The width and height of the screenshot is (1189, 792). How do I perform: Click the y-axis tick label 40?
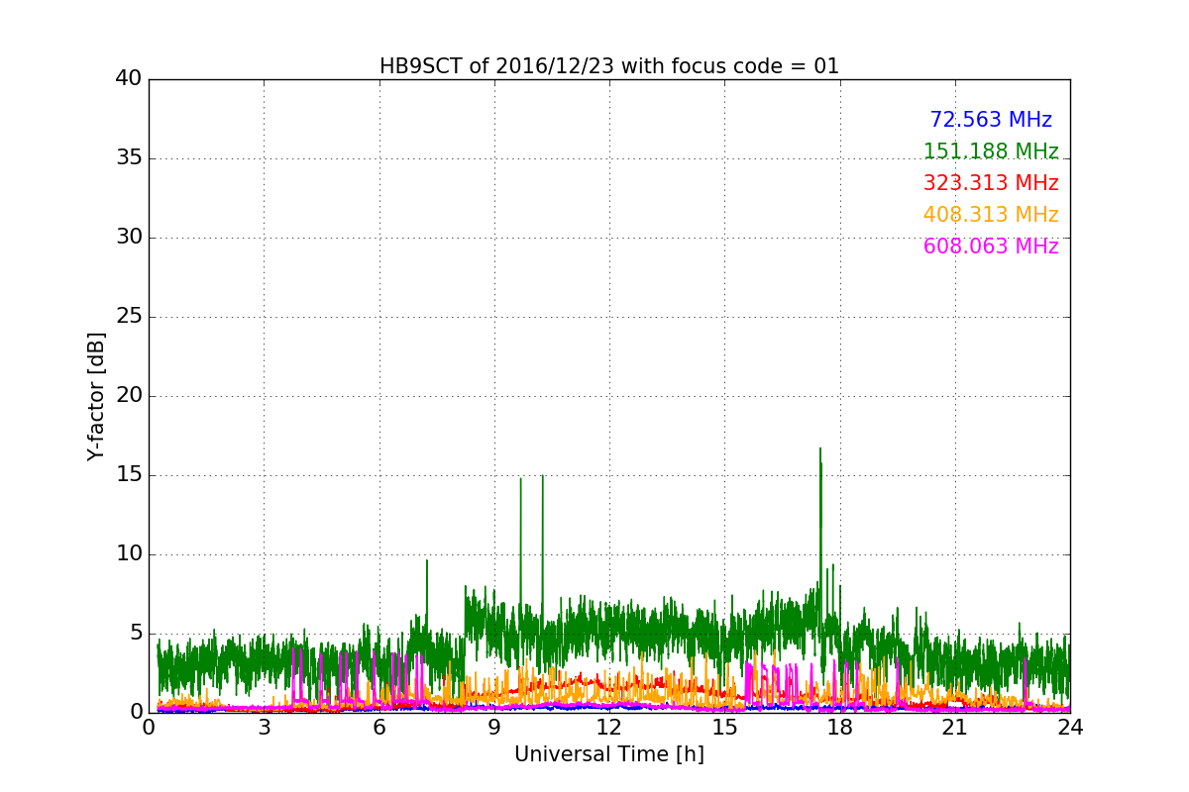pos(129,79)
